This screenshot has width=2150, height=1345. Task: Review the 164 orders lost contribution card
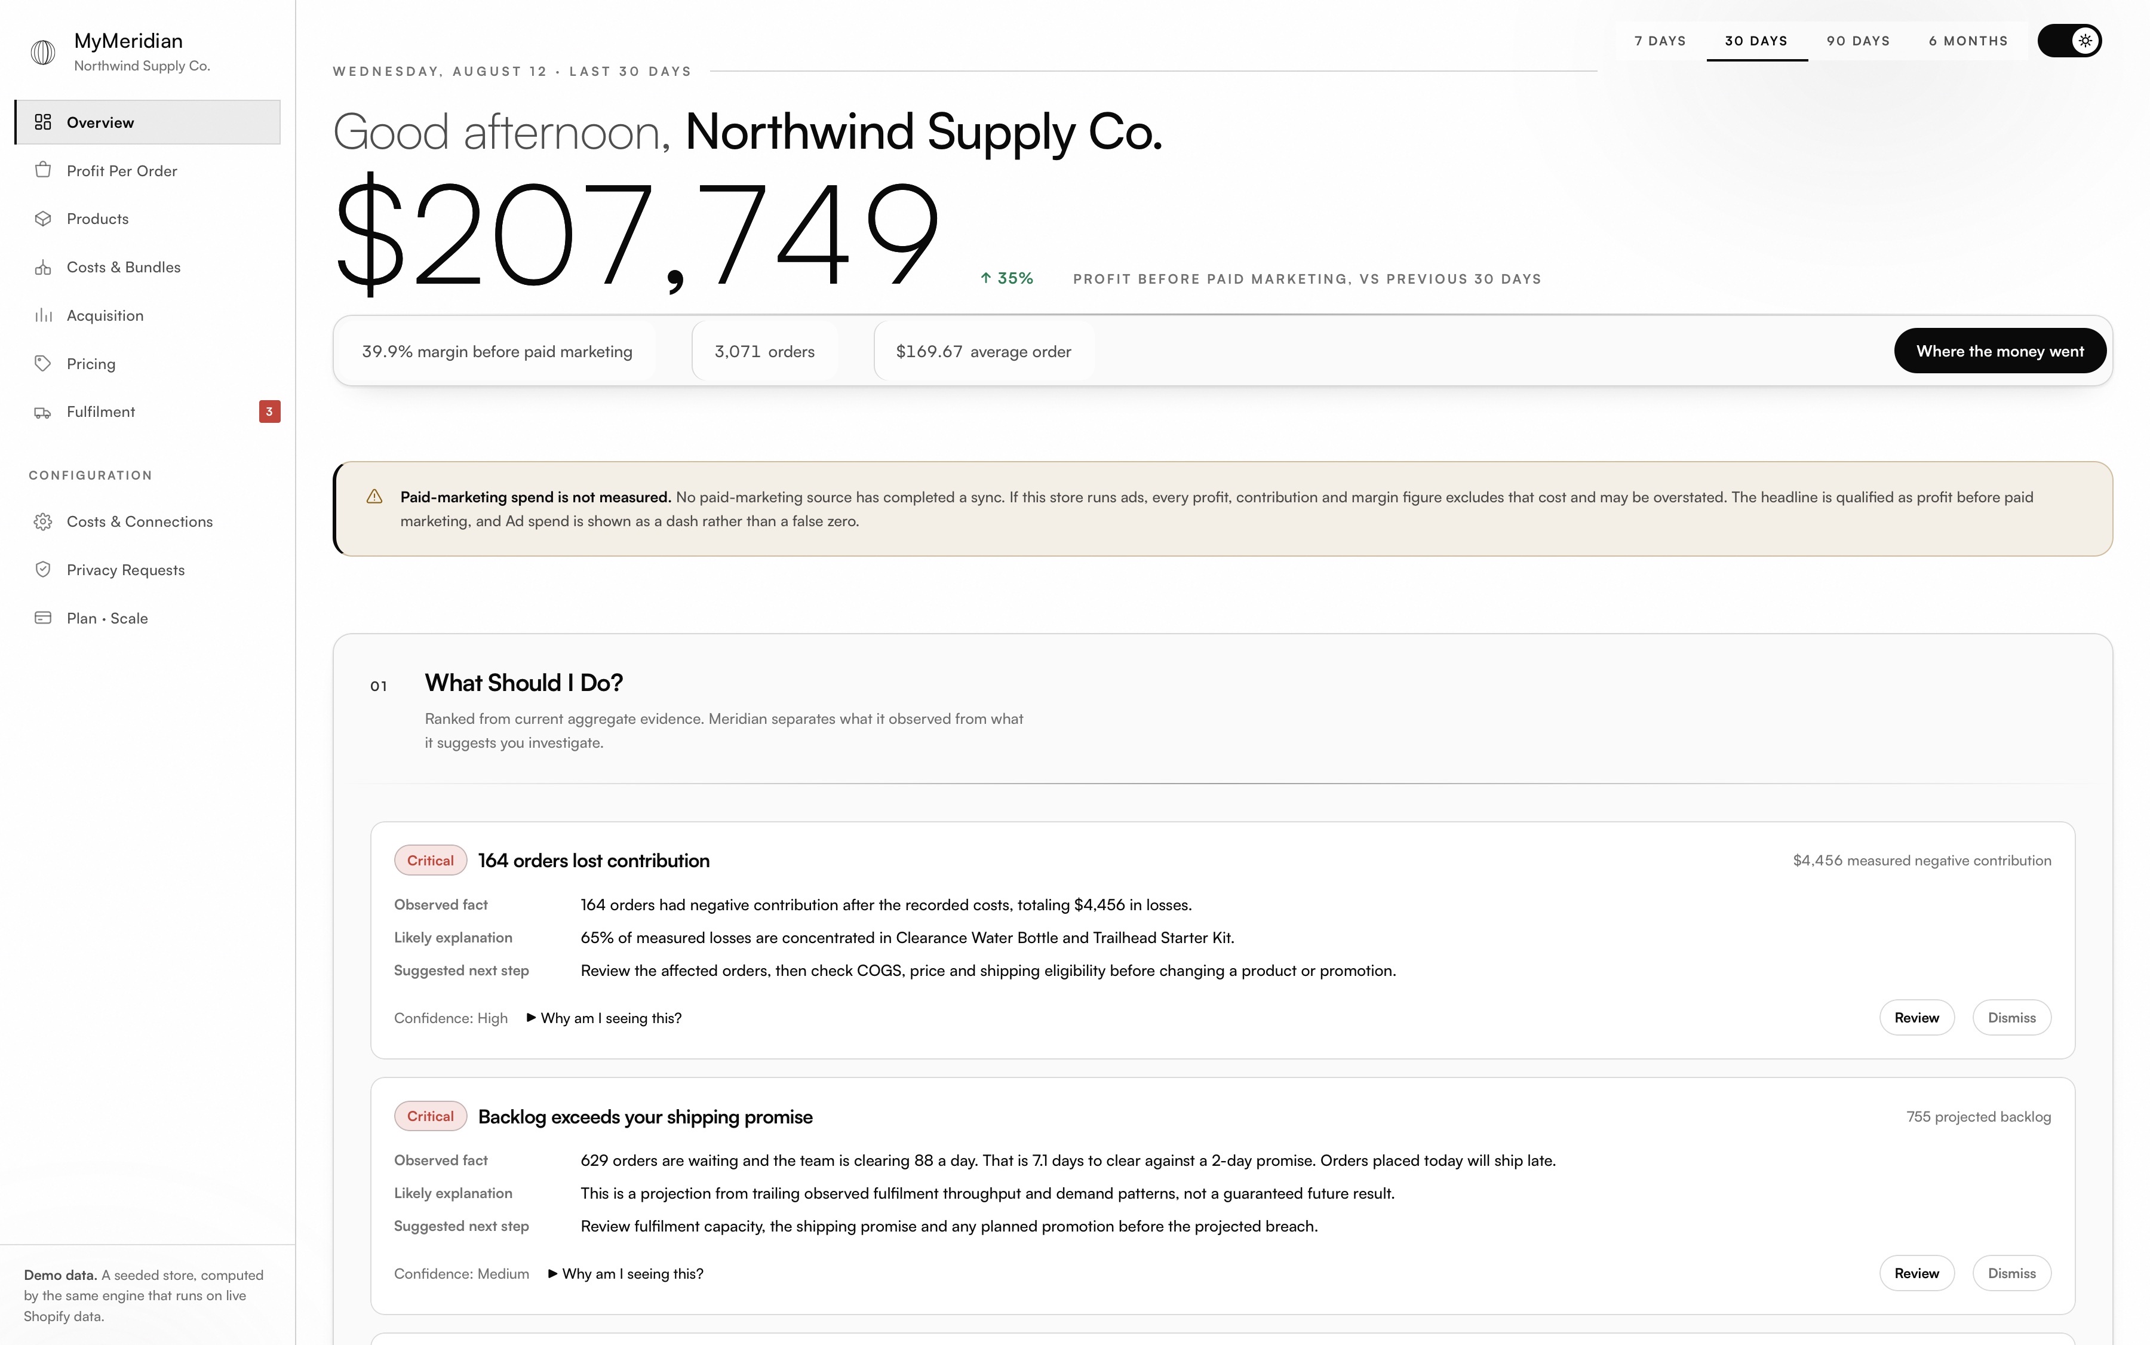click(x=1916, y=1018)
